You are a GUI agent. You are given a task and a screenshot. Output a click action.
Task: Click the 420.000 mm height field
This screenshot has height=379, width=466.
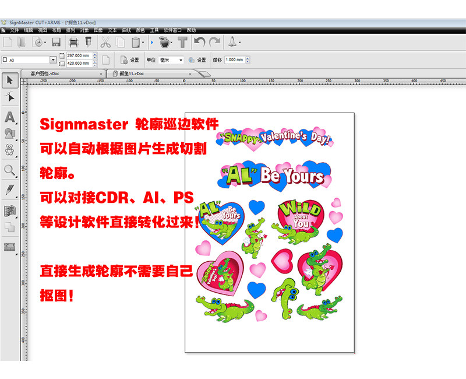coord(79,64)
